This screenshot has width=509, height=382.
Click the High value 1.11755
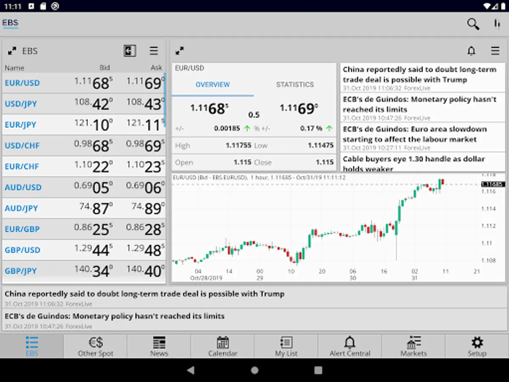coord(238,146)
